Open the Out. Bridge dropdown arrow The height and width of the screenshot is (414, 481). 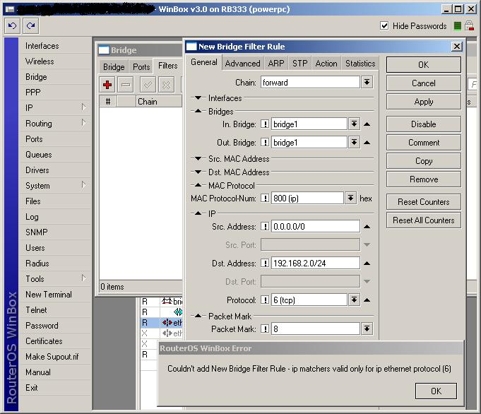coord(354,142)
